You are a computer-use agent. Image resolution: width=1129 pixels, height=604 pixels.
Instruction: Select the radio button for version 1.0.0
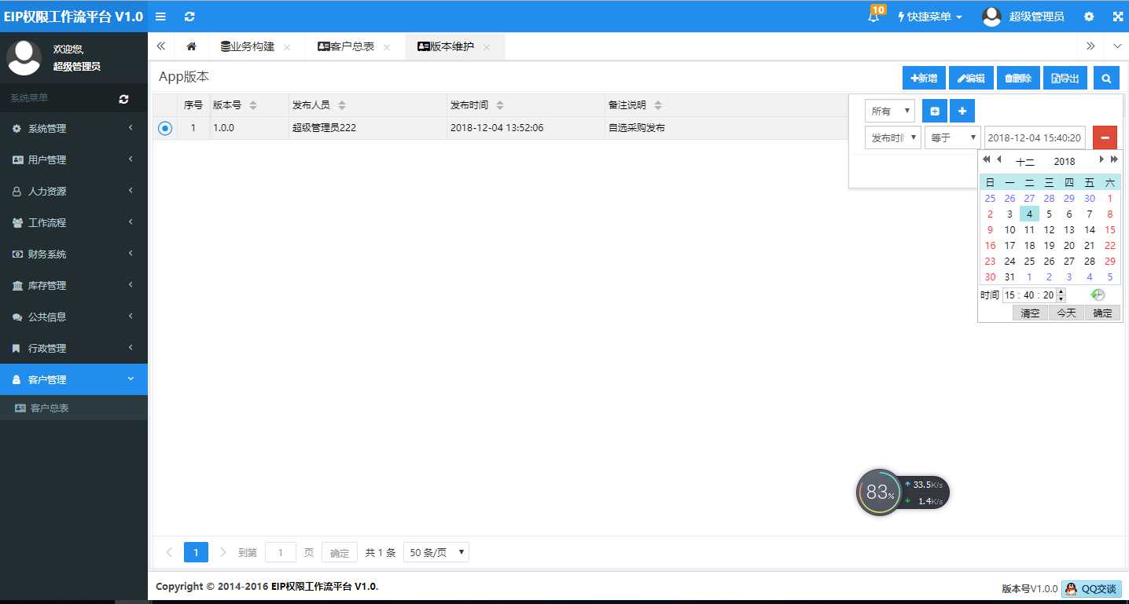(165, 127)
